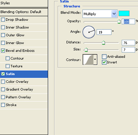Open the Outer Glow settings row
The image size is (138, 135).
pos(24,35)
